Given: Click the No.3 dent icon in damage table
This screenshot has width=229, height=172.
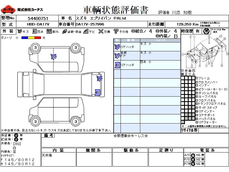Looking at the screenshot, I should (x=117, y=65).
